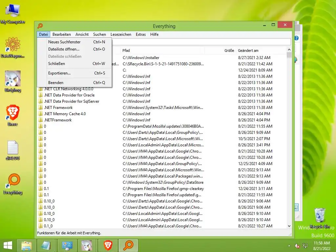Click path C:\Program Files\Mozilla Firefox\gmp-clearkey
This screenshot has height=252, width=336.
(x=163, y=189)
